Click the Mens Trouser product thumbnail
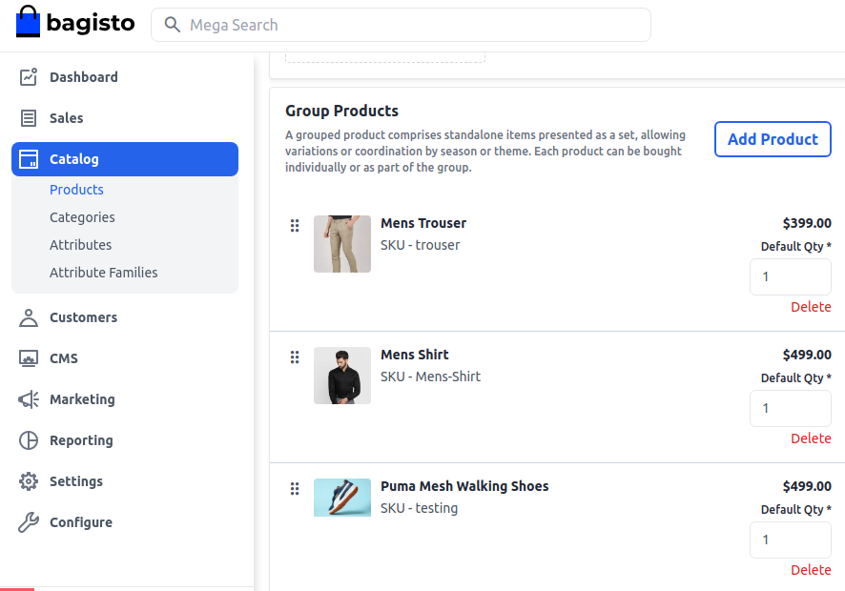845x591 pixels. (341, 244)
